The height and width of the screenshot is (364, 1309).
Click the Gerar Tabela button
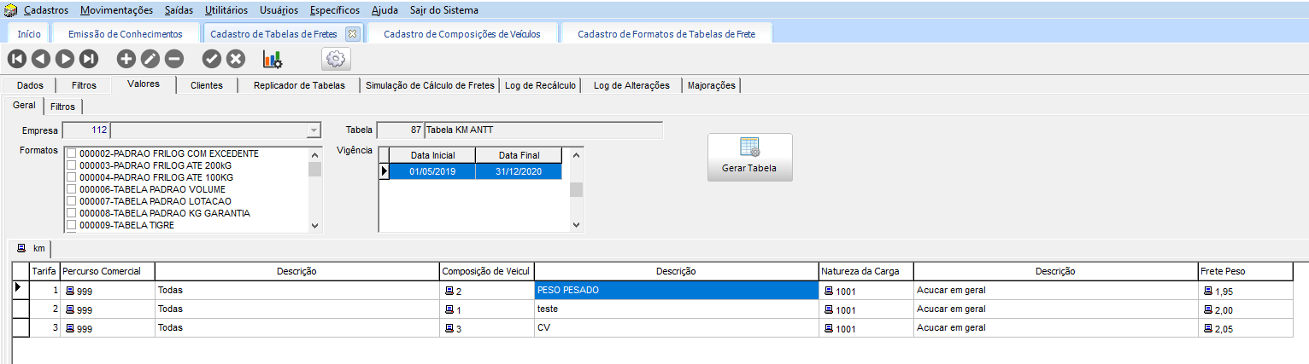point(749,157)
